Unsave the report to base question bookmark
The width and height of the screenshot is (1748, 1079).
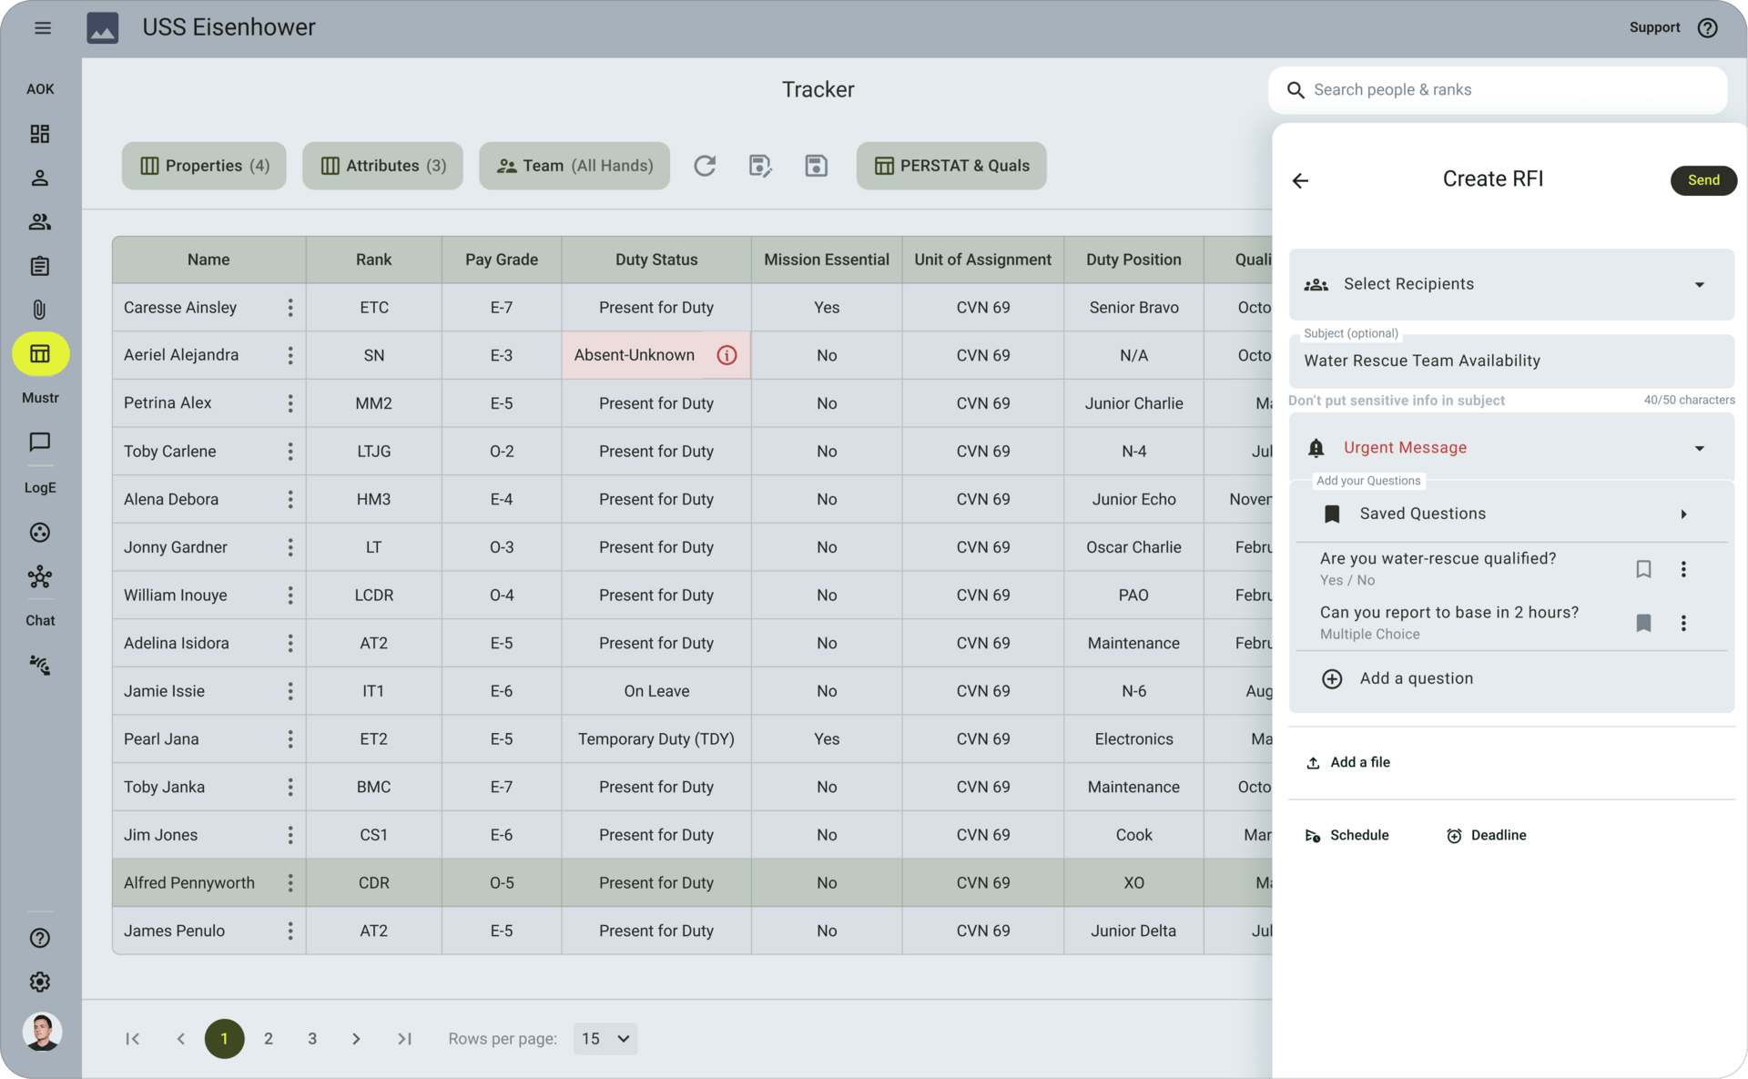(x=1643, y=623)
